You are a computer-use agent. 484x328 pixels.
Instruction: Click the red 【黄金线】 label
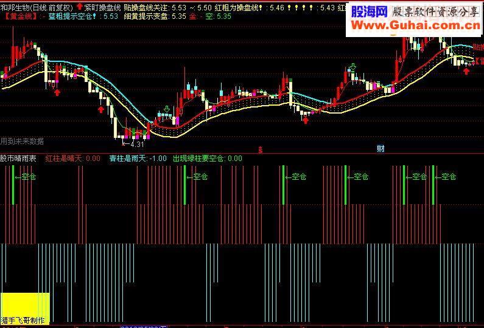(21, 16)
